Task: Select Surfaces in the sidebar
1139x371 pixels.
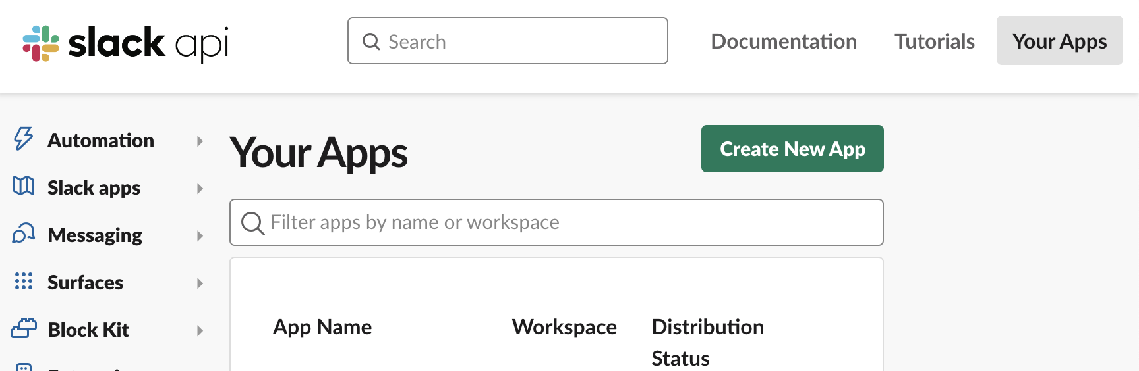Action: pyautogui.click(x=85, y=283)
